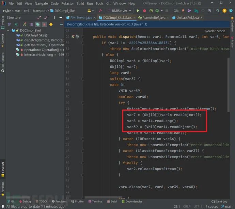The height and width of the screenshot is (209, 235).
Task: Click the editor vertical scrollbar
Action: [x=229, y=85]
